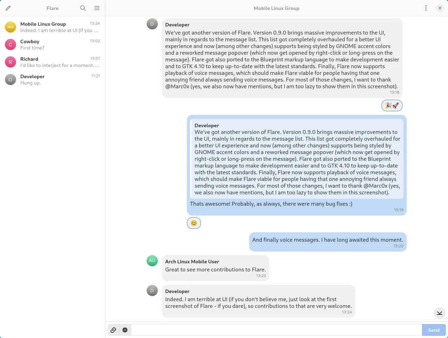448x338 pixels.
Task: Toggle the smiley face reaction
Action: 194,223
